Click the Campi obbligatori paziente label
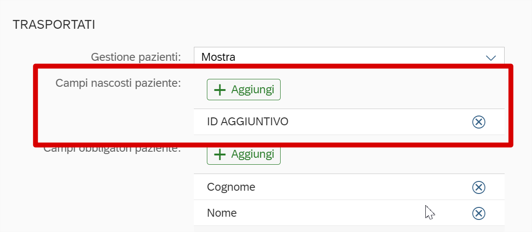 (111, 149)
